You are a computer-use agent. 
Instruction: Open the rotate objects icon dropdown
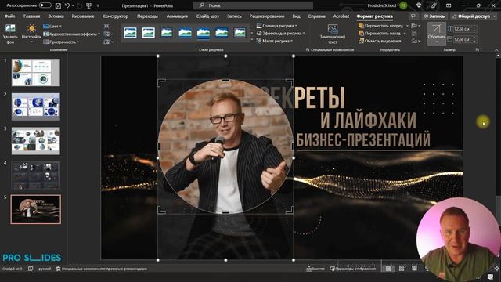416,41
